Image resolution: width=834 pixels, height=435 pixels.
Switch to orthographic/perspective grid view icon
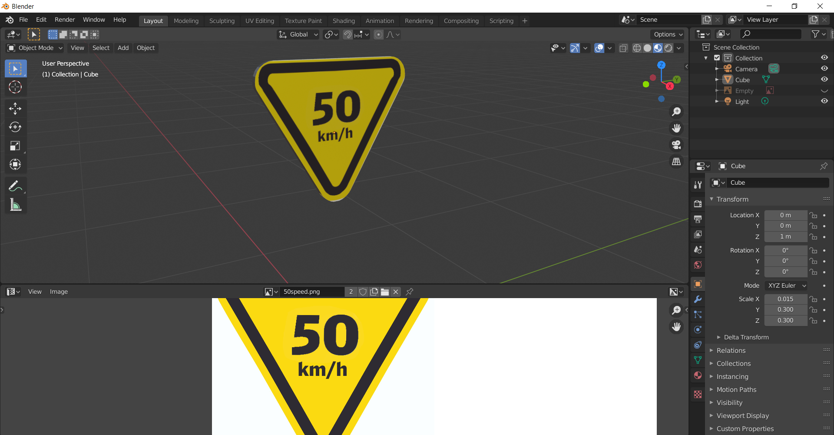click(676, 162)
